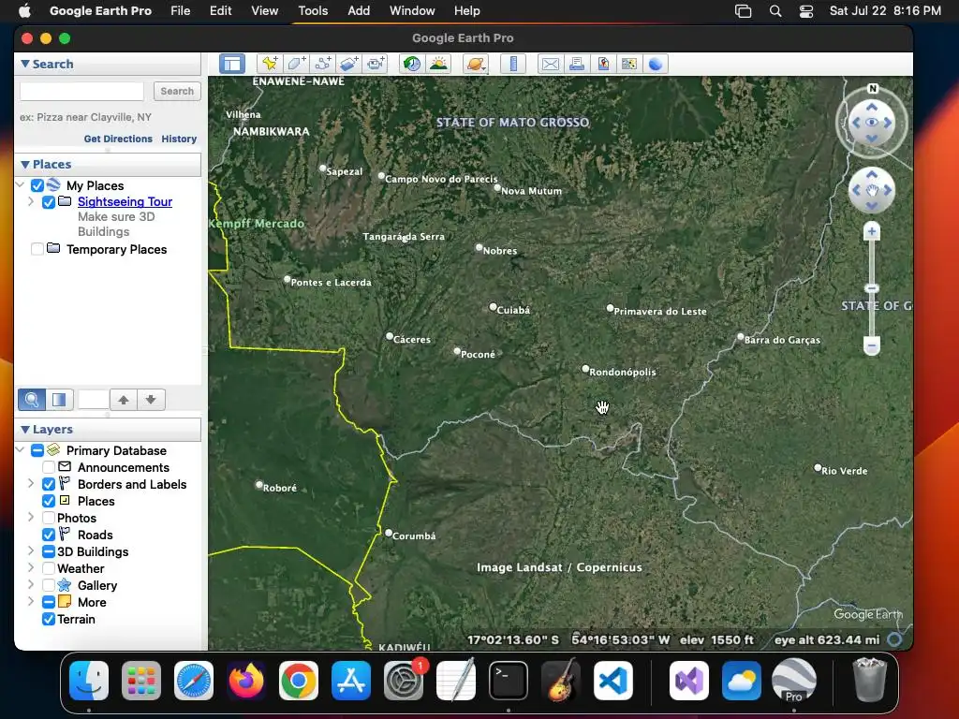
Task: Click the Rondonópolis city label
Action: [622, 372]
